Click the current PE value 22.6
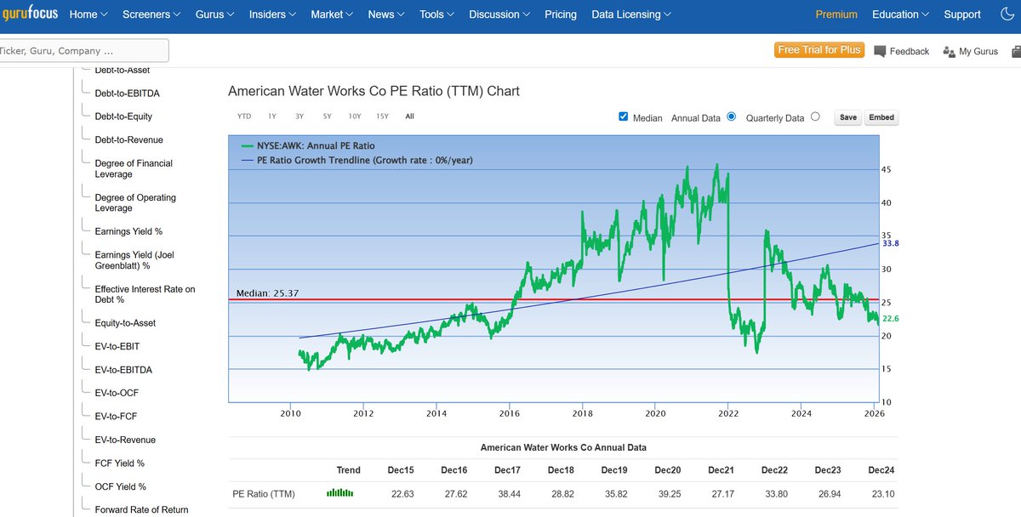This screenshot has width=1021, height=517. [x=891, y=319]
